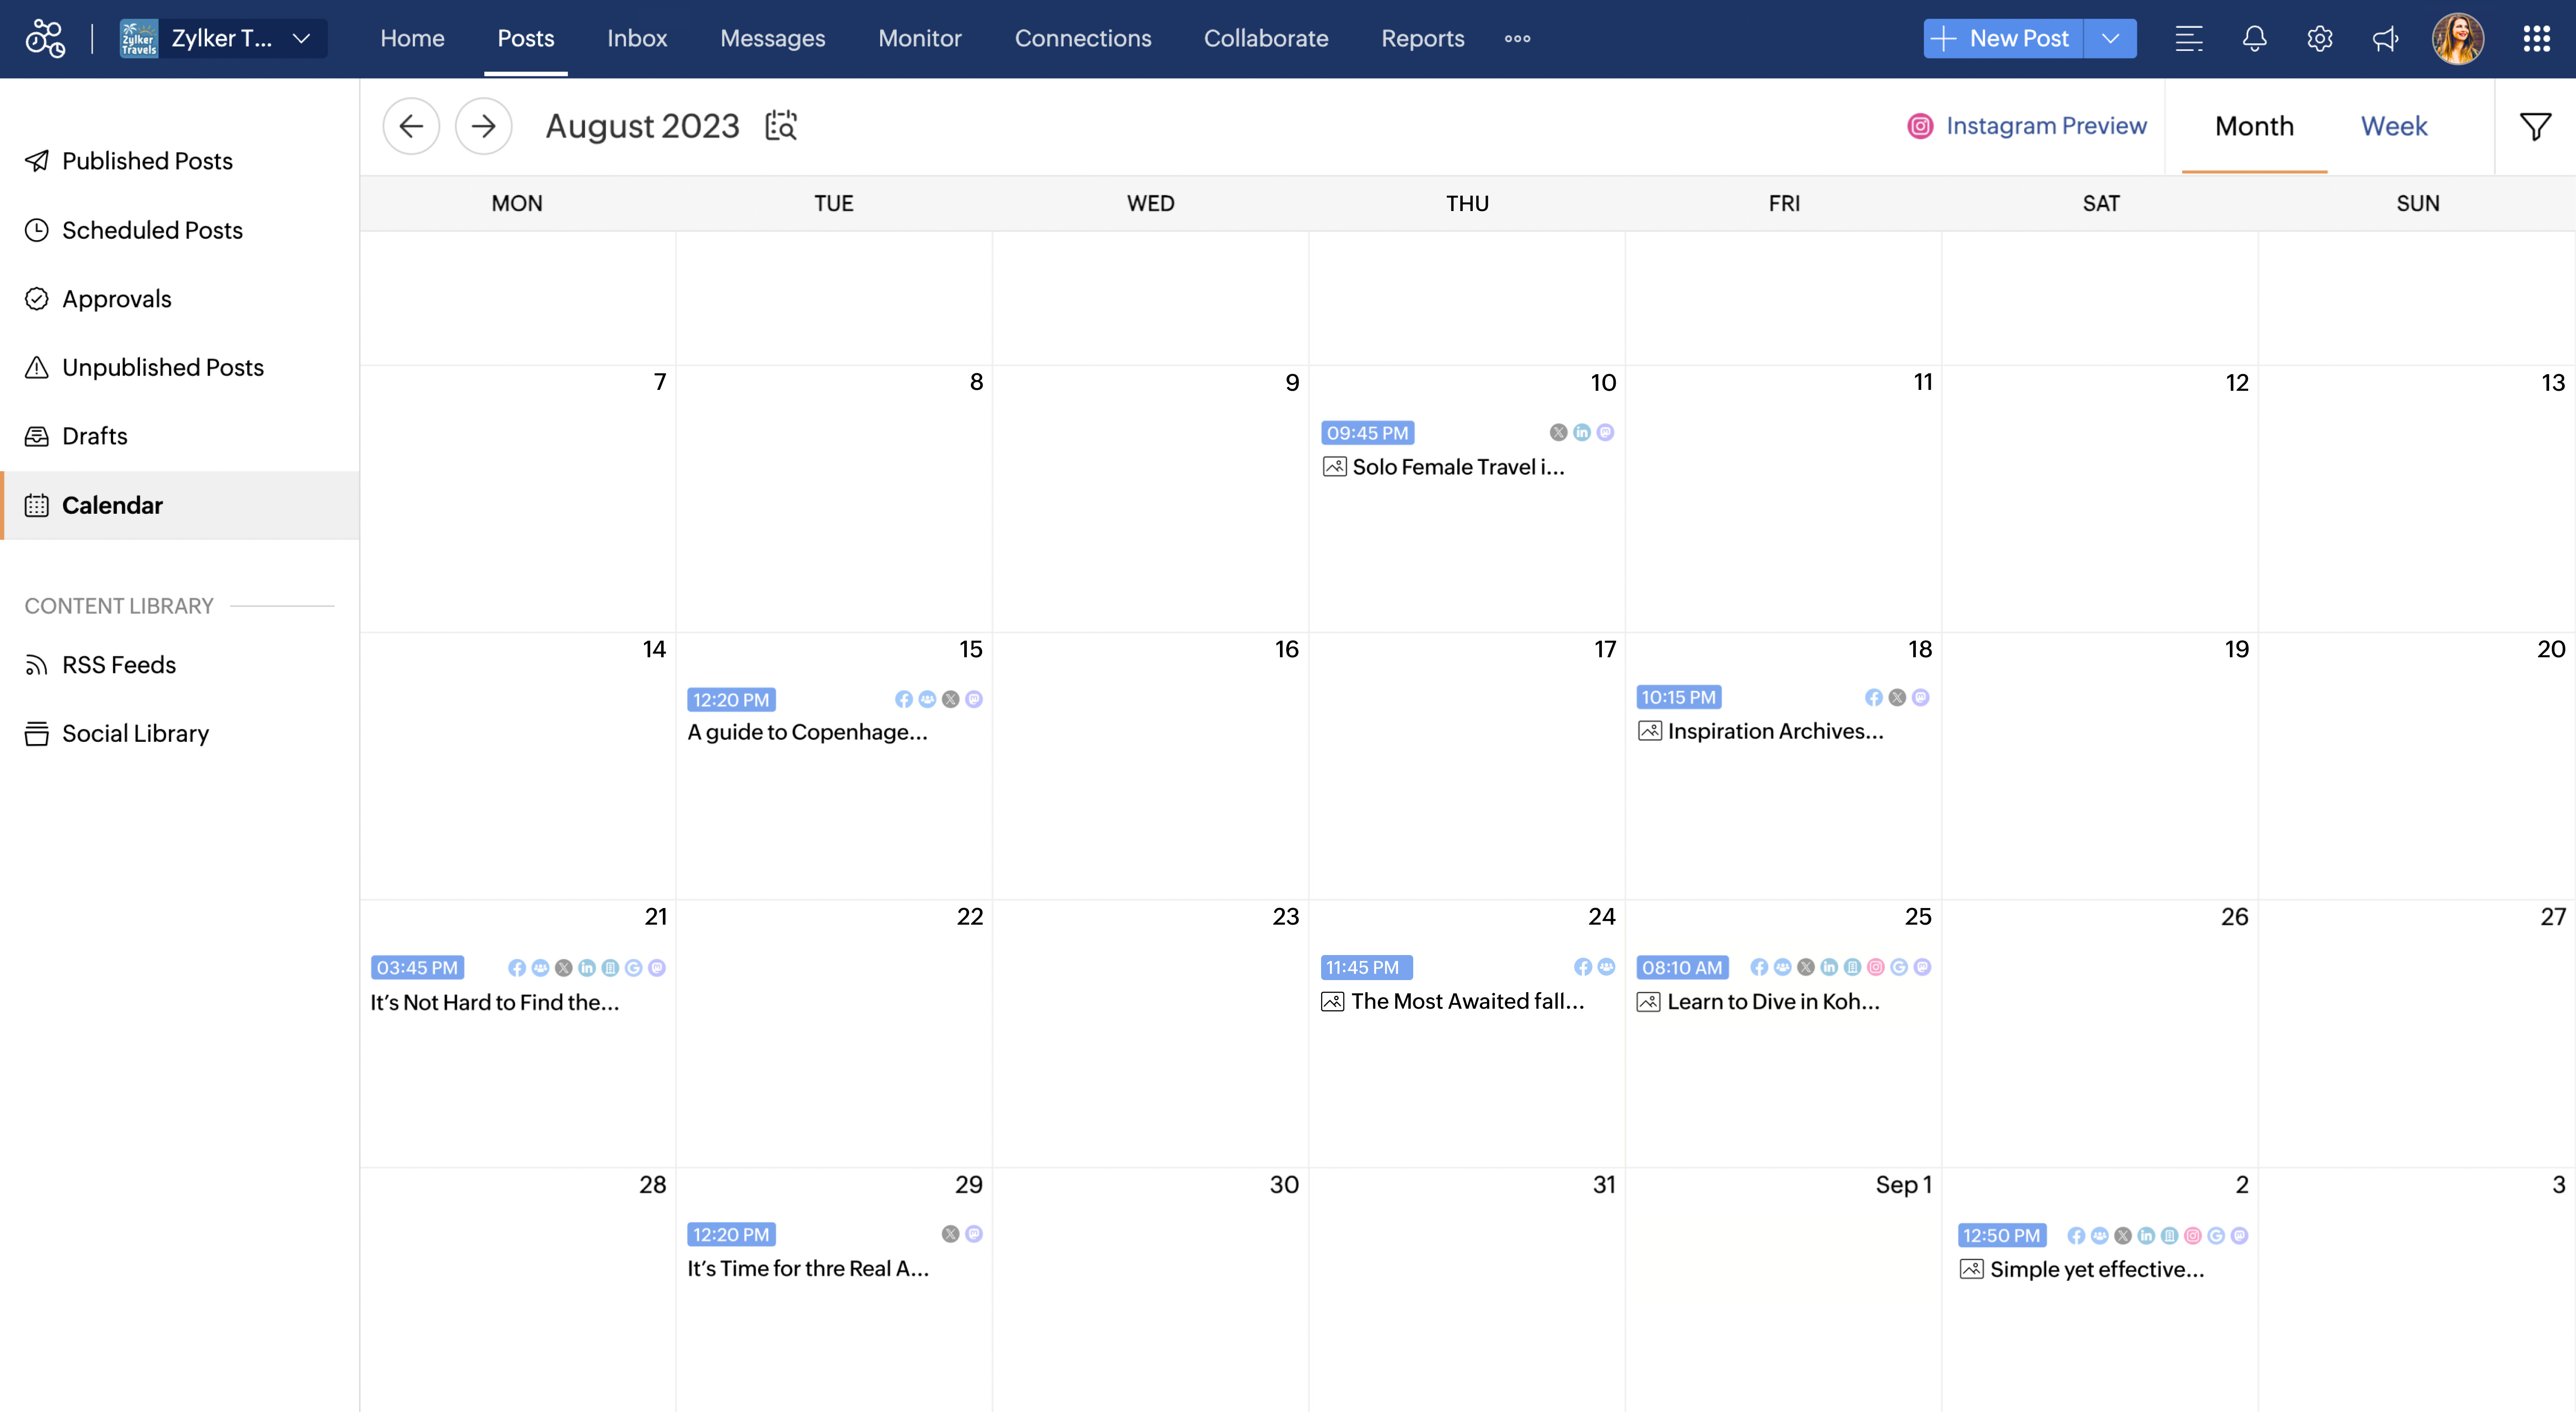Open Drafts in sidebar

point(94,436)
